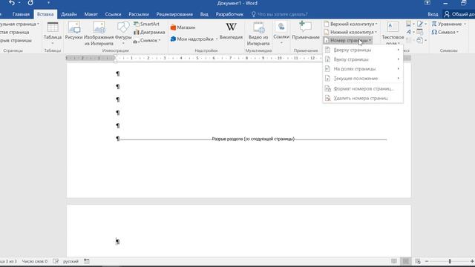Expand the Текущее положение submenu

pyautogui.click(x=363, y=79)
